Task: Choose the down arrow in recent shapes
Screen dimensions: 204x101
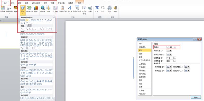Action: click(x=51, y=20)
